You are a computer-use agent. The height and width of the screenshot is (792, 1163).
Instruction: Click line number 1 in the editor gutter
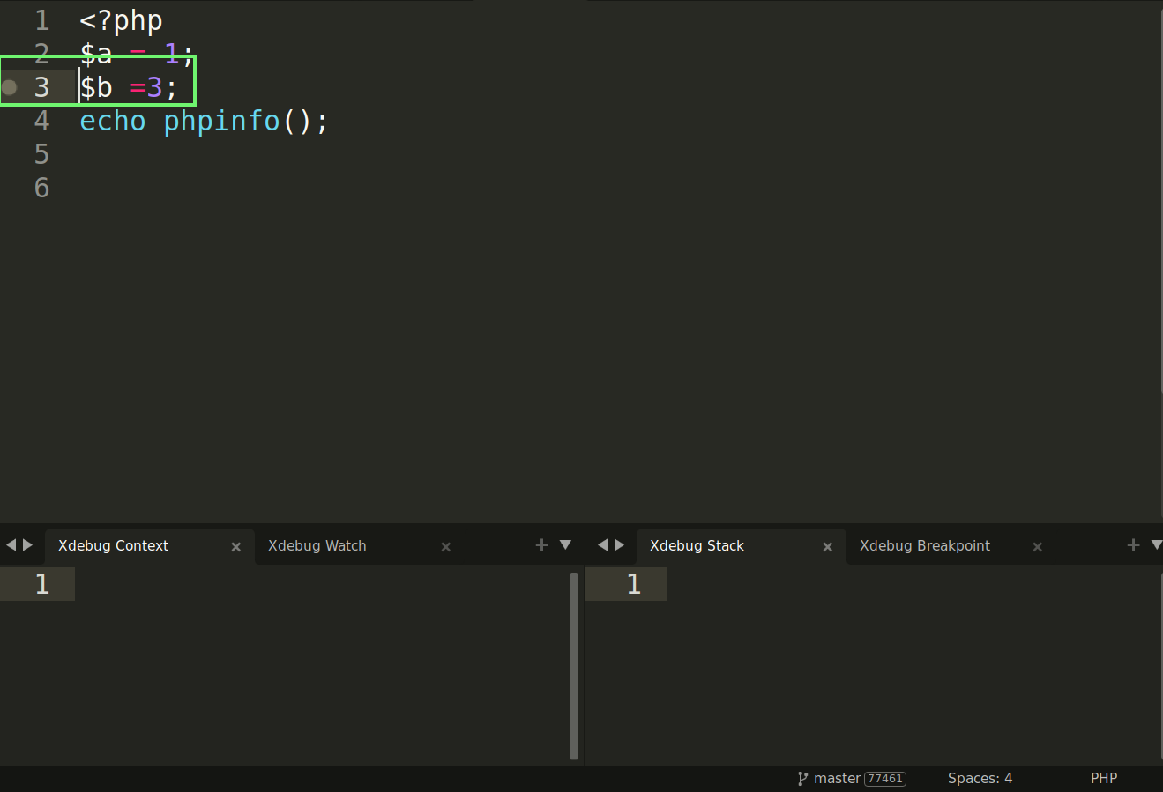[41, 20]
